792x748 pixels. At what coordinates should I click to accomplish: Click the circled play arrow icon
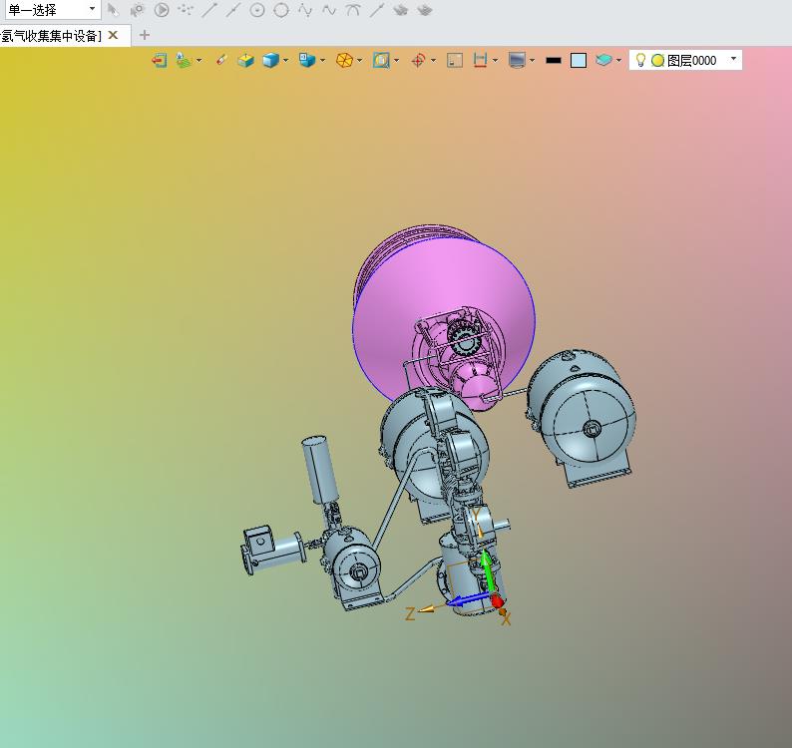pyautogui.click(x=162, y=10)
